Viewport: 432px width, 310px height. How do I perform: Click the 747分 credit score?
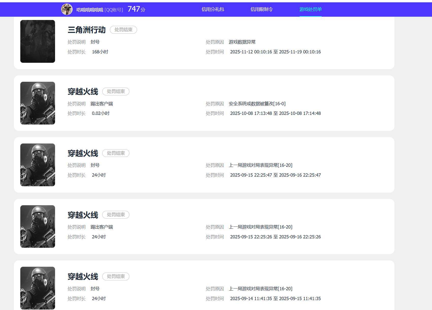click(136, 9)
